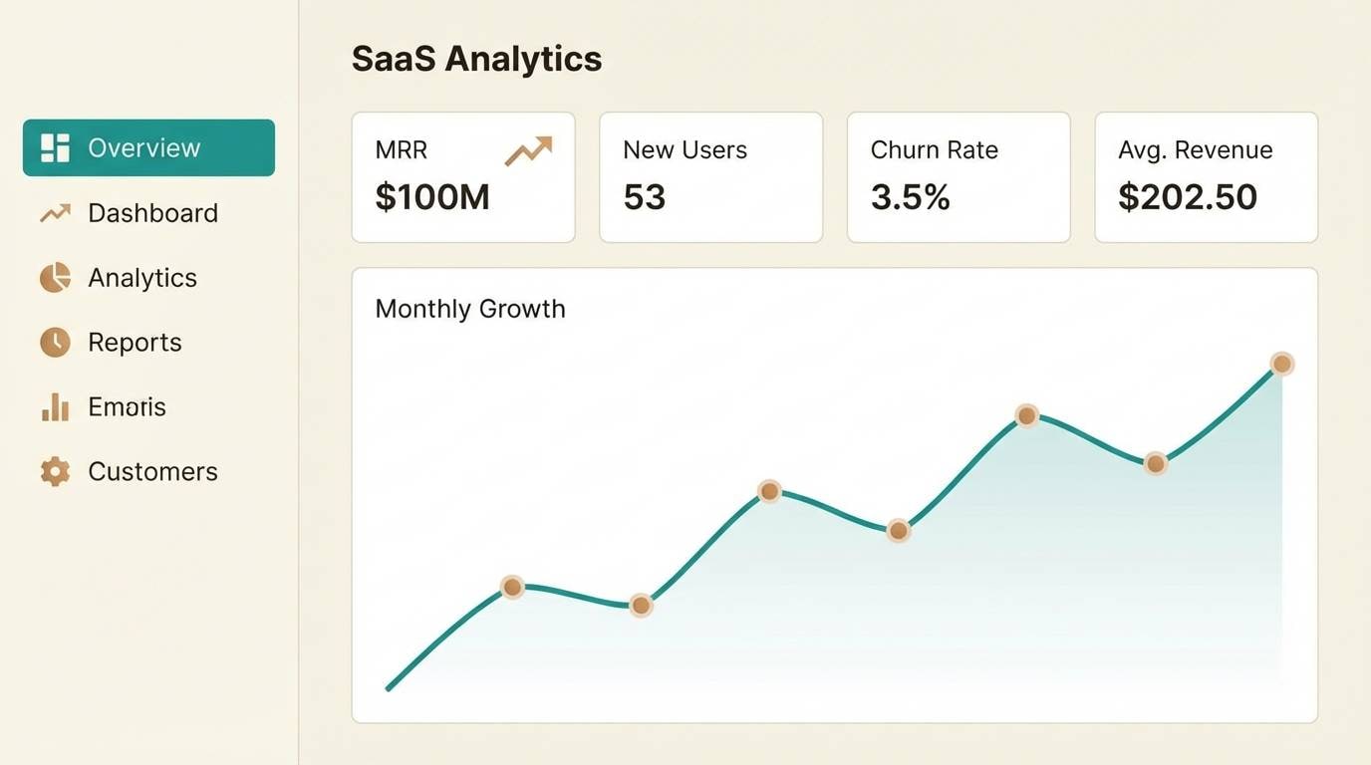1371x765 pixels.
Task: Click the upward trend arrow in the MRR card
Action: pos(529,150)
